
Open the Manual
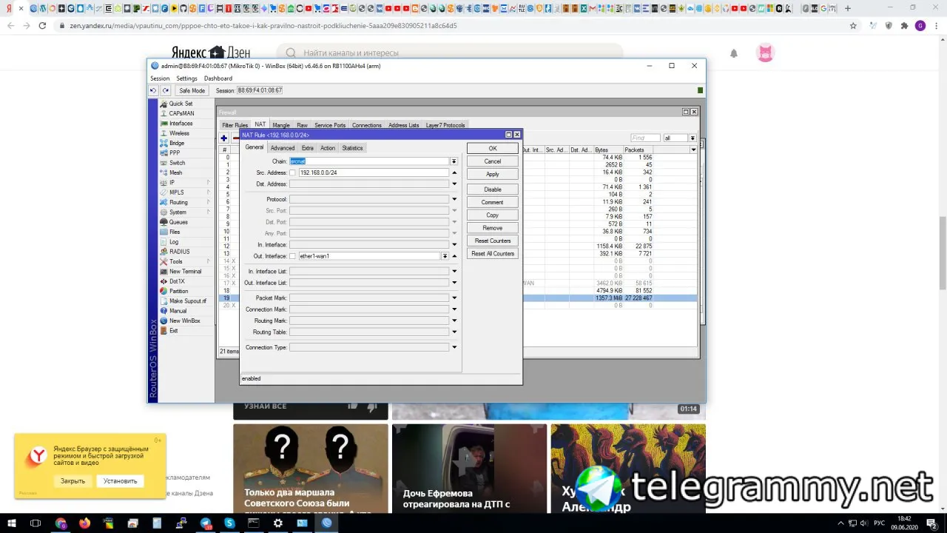[178, 311]
